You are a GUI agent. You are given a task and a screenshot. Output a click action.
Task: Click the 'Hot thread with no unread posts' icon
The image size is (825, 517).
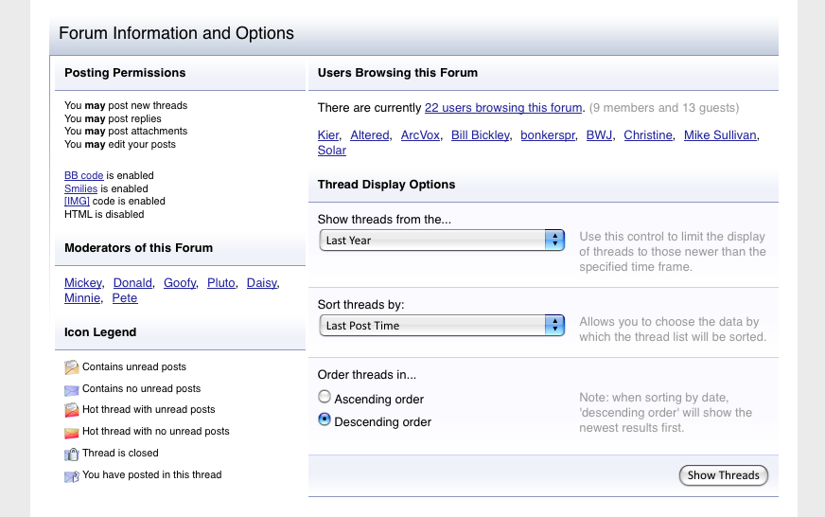72,434
